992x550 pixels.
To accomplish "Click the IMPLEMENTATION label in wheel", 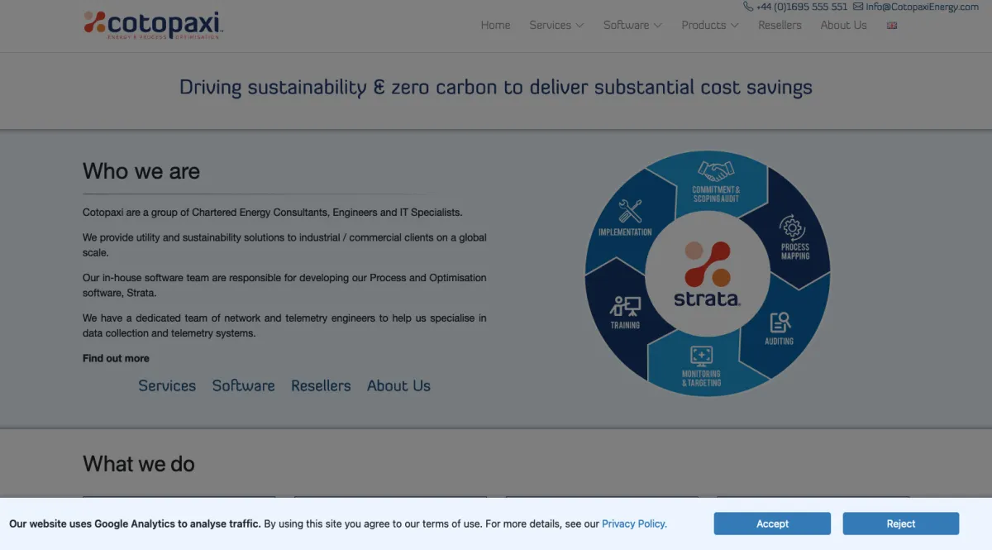I will click(x=625, y=232).
